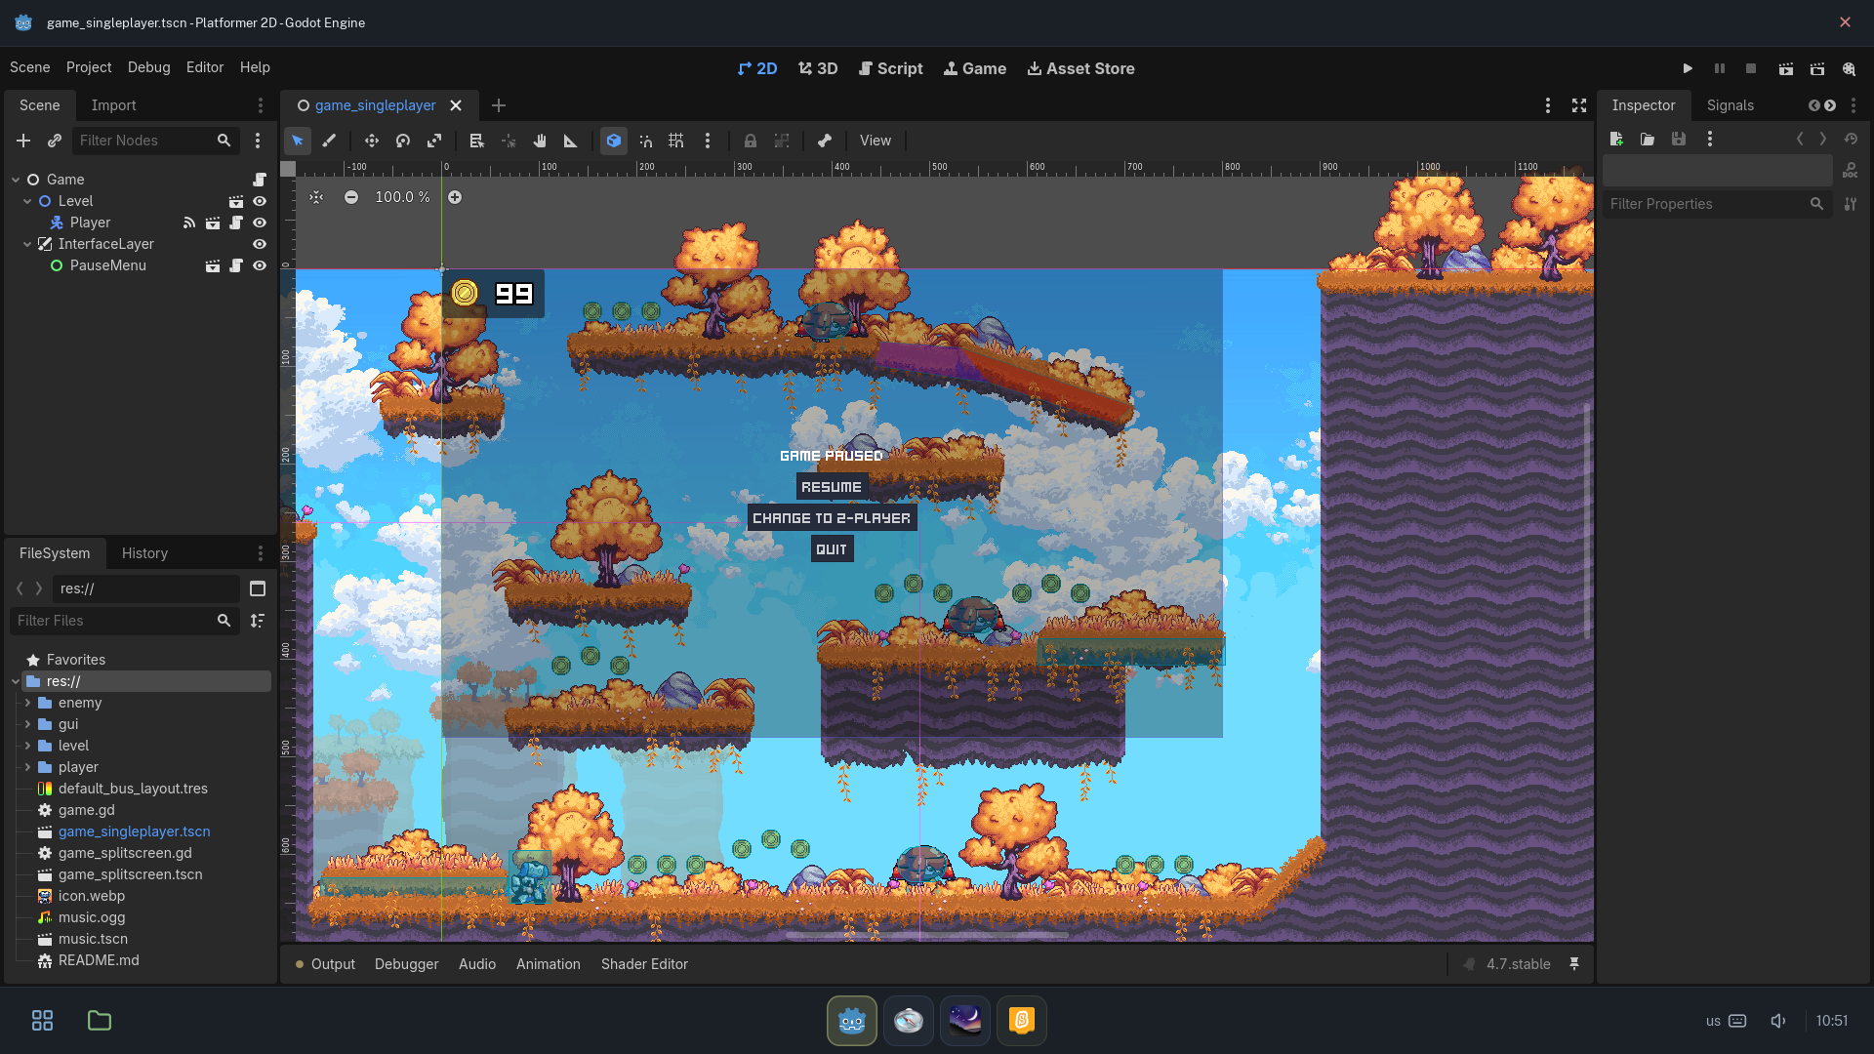Click the Filter Nodes search field
Image resolution: width=1874 pixels, height=1054 pixels.
[154, 141]
